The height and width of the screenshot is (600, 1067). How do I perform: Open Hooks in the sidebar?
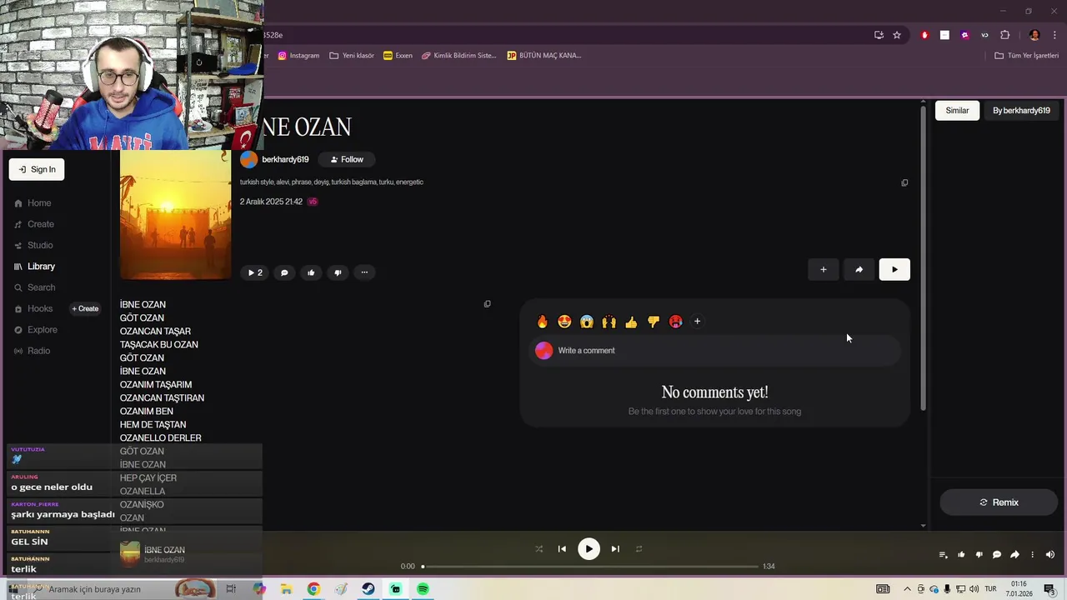coord(33,309)
